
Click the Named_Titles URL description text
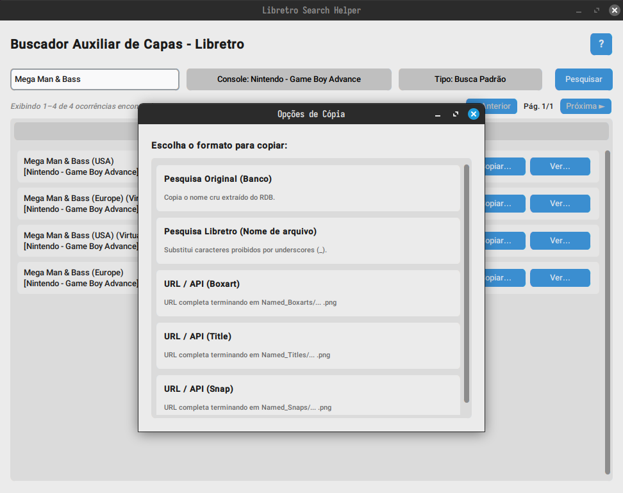pos(247,355)
